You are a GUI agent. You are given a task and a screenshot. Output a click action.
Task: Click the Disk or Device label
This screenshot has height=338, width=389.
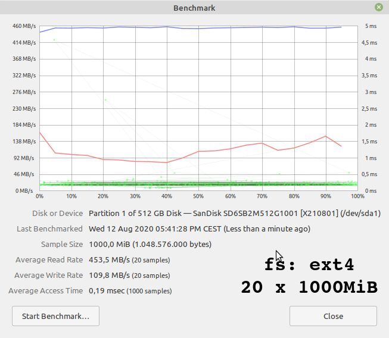(x=58, y=214)
